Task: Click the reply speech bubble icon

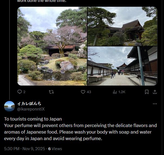Action: tap(20, 92)
